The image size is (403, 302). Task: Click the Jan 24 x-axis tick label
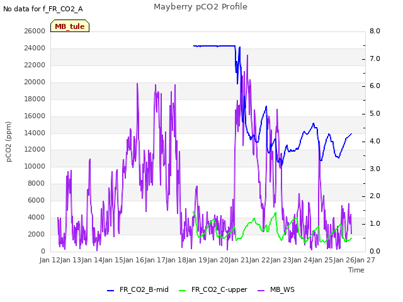(302, 260)
